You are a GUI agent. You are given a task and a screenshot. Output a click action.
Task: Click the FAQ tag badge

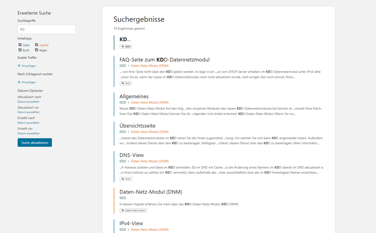click(x=126, y=83)
